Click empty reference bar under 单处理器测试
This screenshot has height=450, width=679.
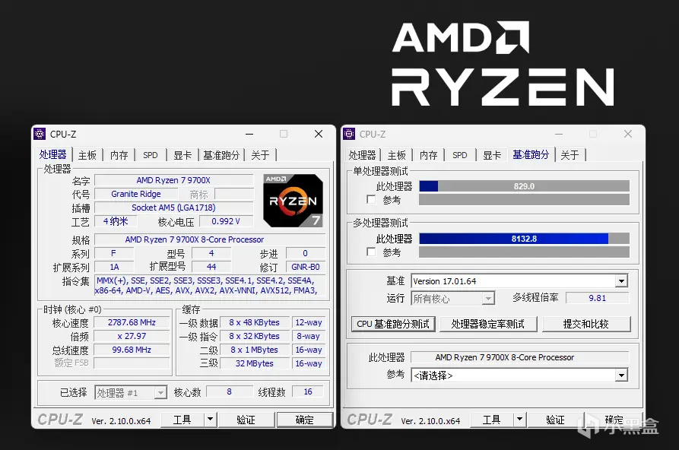coord(524,200)
